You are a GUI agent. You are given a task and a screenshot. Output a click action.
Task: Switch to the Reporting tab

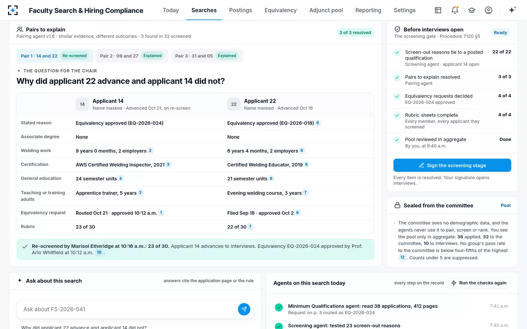(x=368, y=10)
